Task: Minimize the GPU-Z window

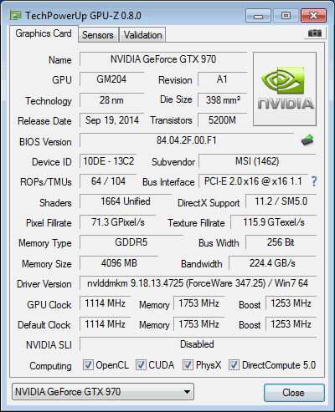Action: (x=258, y=16)
